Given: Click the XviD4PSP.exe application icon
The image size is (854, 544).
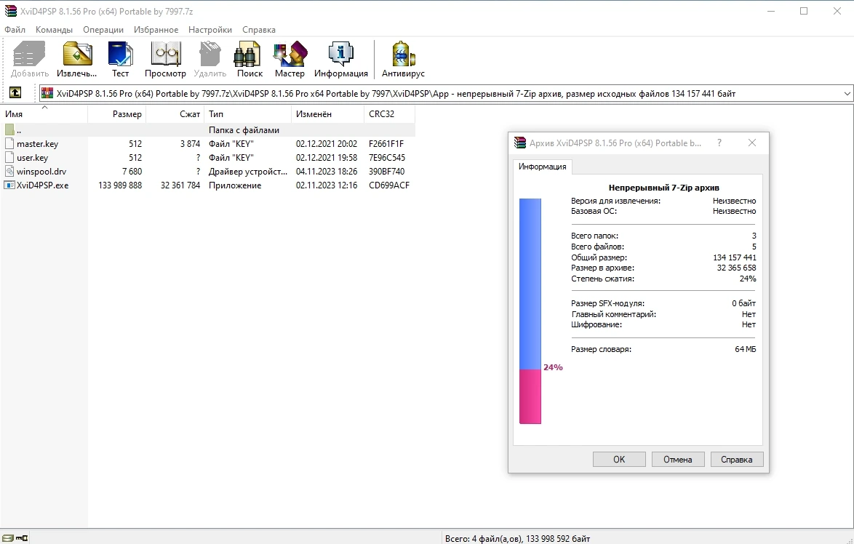Looking at the screenshot, I should click(9, 185).
